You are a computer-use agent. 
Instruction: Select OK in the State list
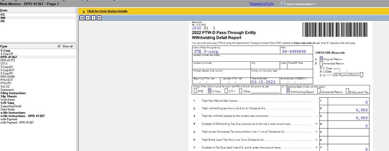pos(38,21)
